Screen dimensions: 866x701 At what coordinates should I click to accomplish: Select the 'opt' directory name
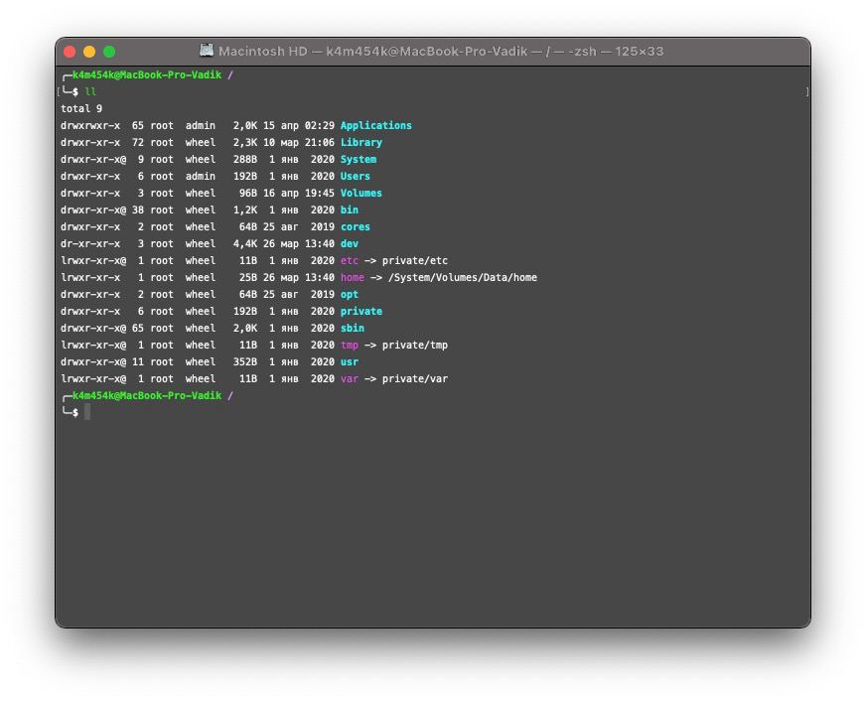pos(350,295)
